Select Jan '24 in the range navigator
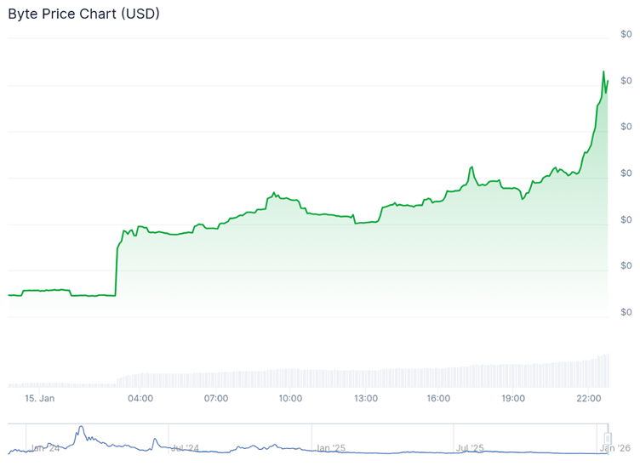Screen dimensions: 640x466 pos(45,447)
